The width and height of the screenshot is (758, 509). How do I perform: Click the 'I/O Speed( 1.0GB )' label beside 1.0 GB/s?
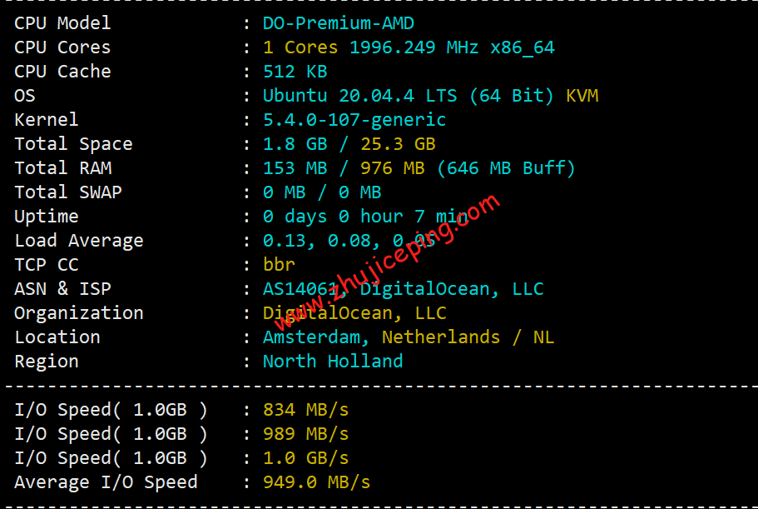pos(111,458)
